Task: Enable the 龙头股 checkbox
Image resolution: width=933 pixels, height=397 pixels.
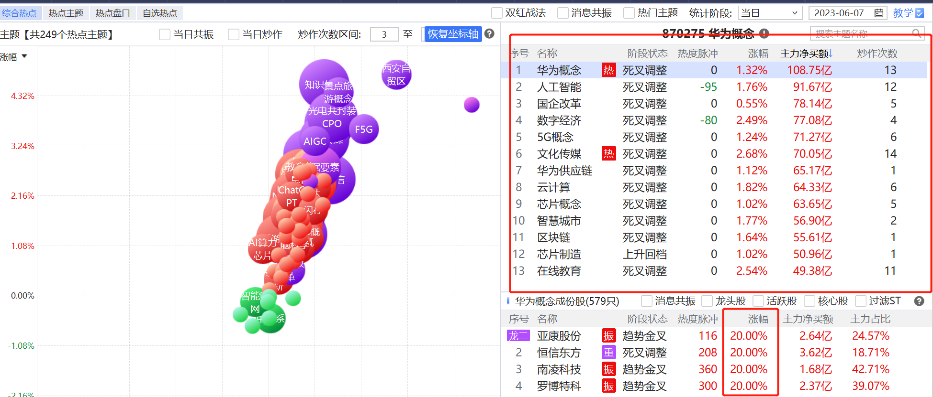Action: (x=707, y=301)
